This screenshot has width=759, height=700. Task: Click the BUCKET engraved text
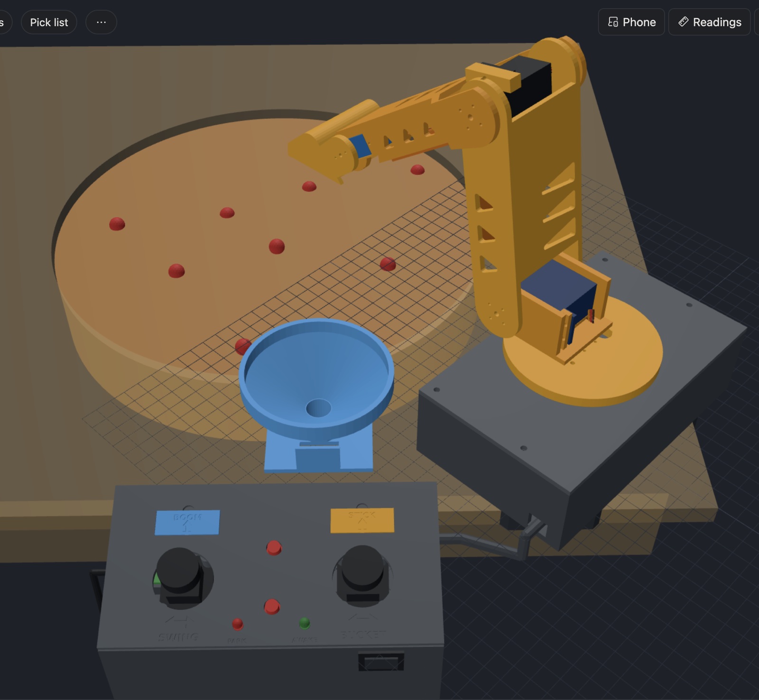coord(363,634)
